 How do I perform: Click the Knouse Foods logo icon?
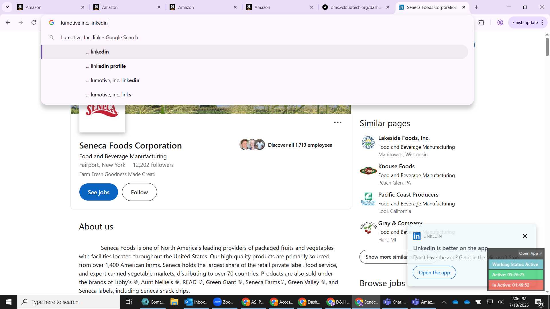click(x=368, y=171)
